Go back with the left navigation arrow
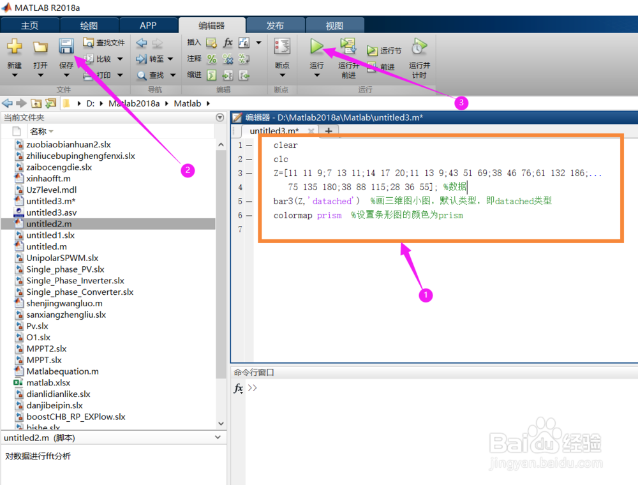Image resolution: width=638 pixels, height=485 pixels. [x=142, y=43]
